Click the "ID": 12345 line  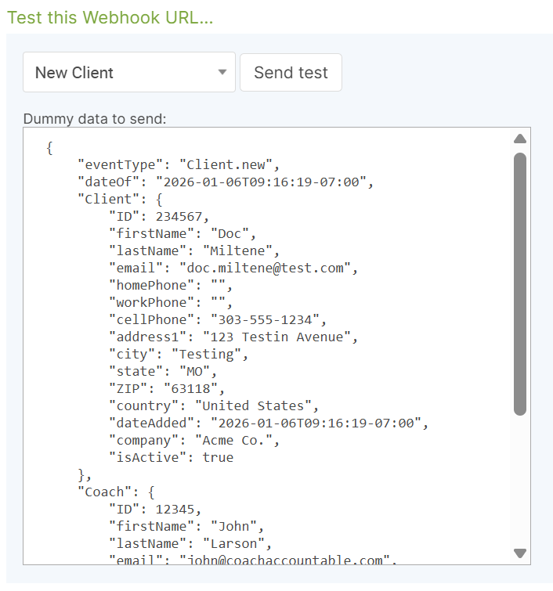155,510
